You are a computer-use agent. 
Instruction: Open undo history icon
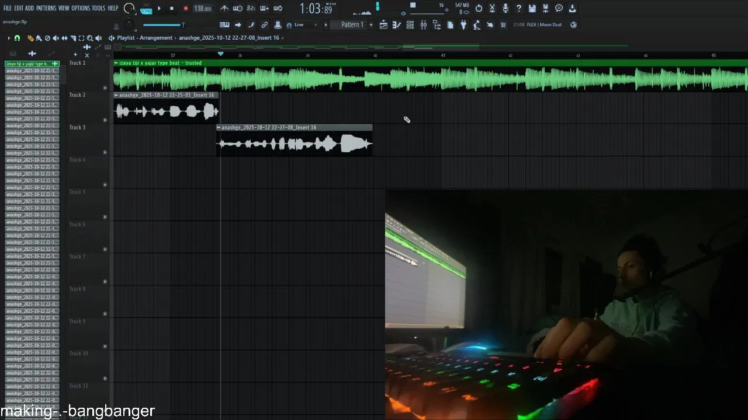coord(479,8)
